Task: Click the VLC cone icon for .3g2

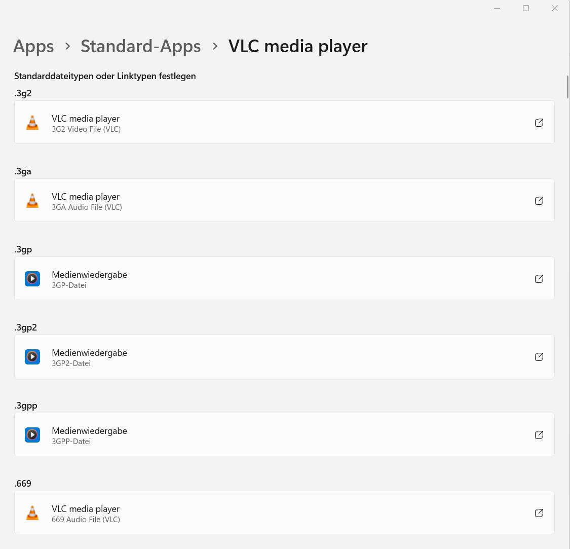Action: 32,123
